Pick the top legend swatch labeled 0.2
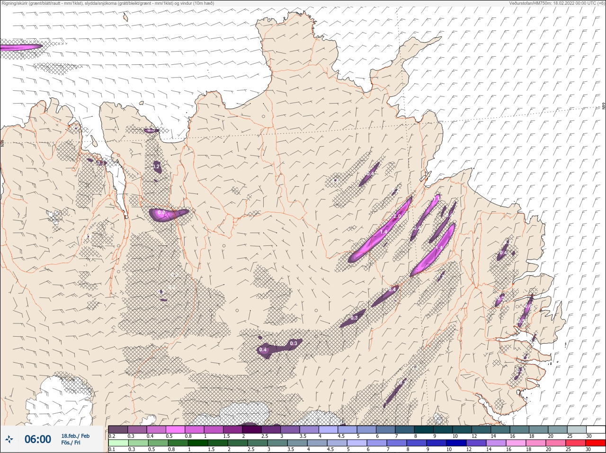The height and width of the screenshot is (453, 606). click(x=118, y=429)
